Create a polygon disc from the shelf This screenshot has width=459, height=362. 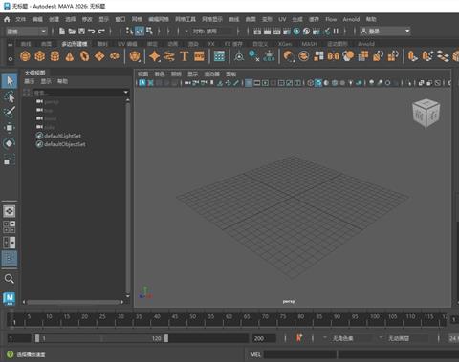click(115, 56)
